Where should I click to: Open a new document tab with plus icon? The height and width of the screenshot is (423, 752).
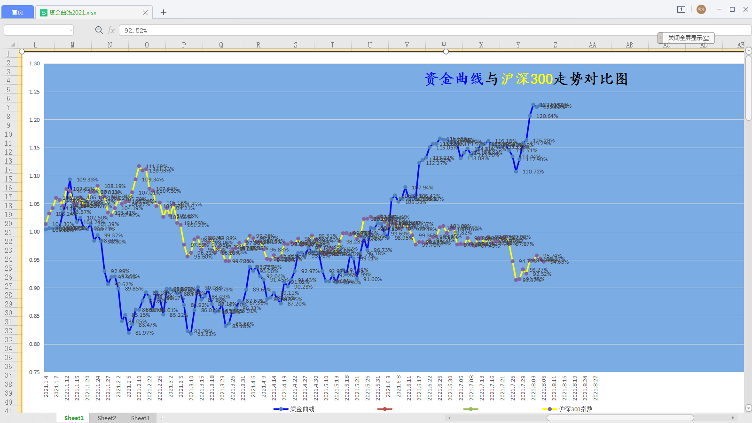click(x=164, y=12)
